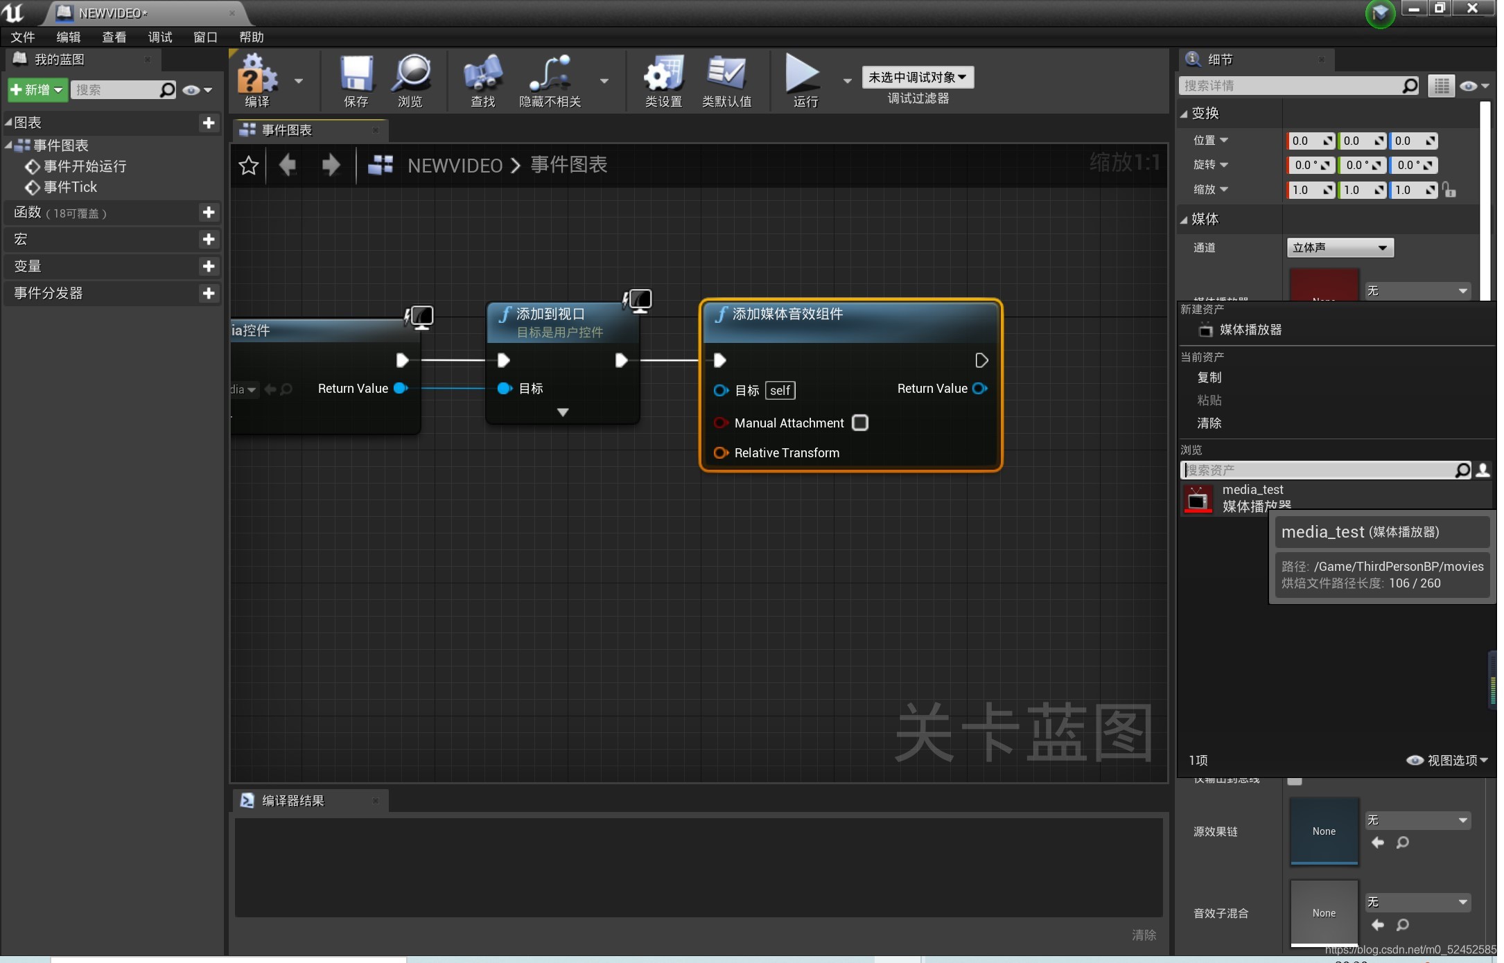The width and height of the screenshot is (1504, 963).
Task: Click the search icon in My Blueprint panel
Action: [x=167, y=90]
